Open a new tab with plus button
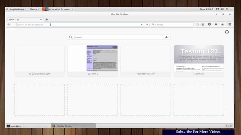This screenshot has height=135, width=241. (47, 19)
